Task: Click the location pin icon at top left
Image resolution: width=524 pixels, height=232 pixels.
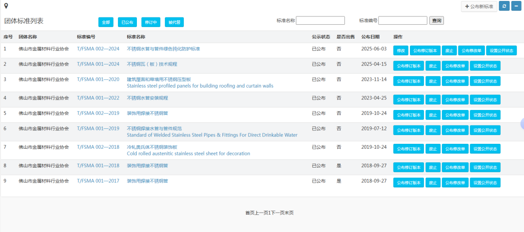Action: (x=6, y=5)
